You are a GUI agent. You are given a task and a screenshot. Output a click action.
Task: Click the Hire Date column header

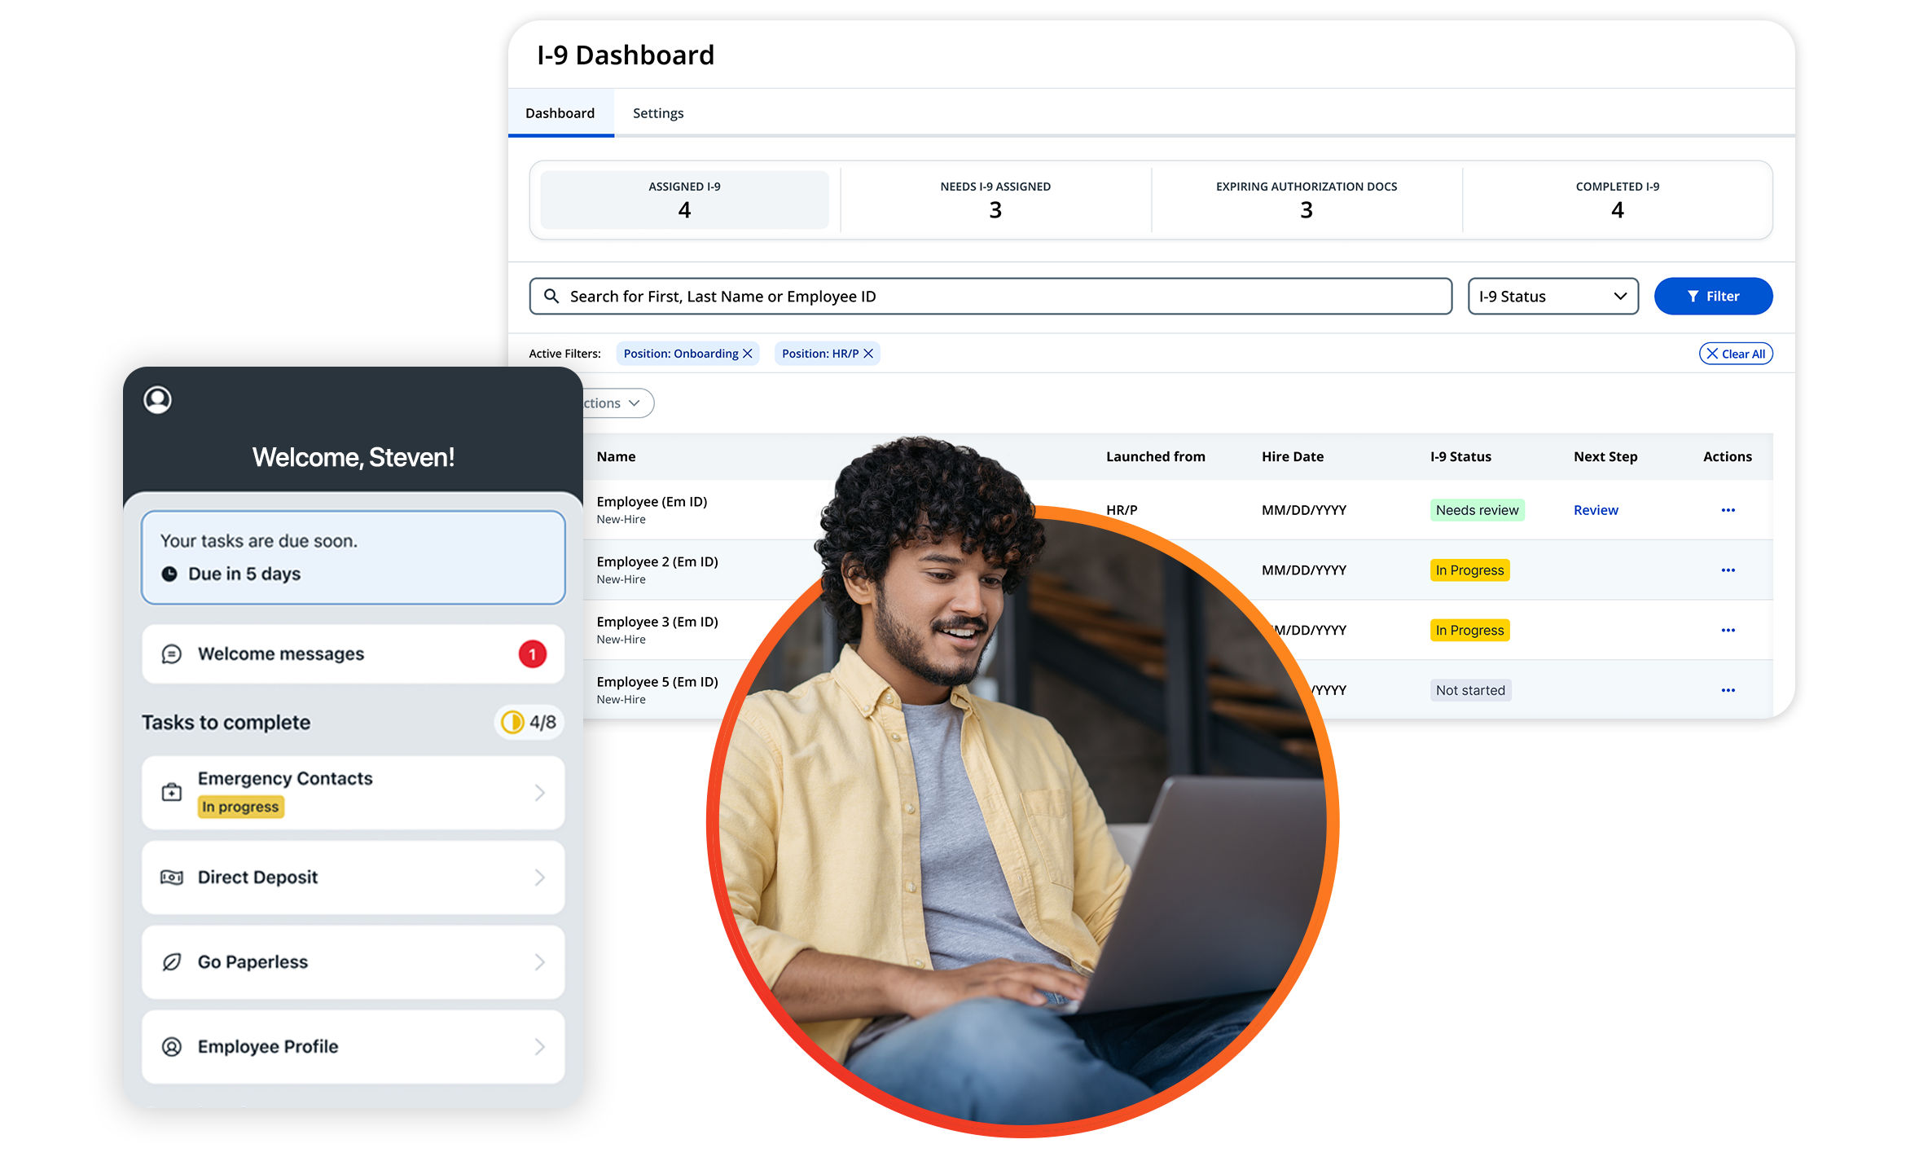point(1292,456)
